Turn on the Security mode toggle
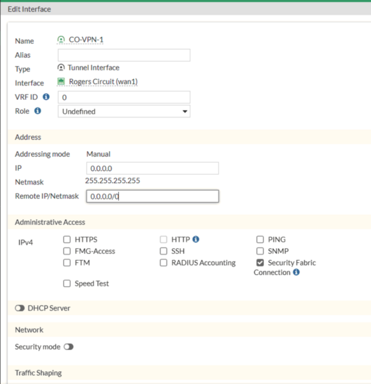Screen dimensions: 371x384 coord(68,347)
